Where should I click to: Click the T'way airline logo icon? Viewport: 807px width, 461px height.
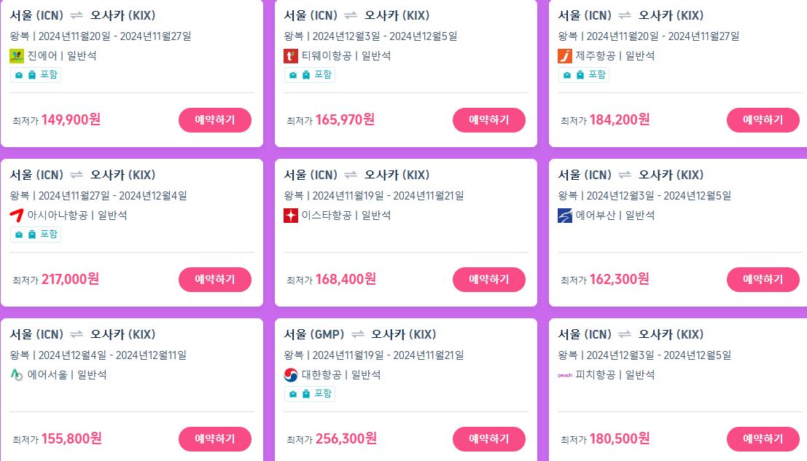click(291, 55)
